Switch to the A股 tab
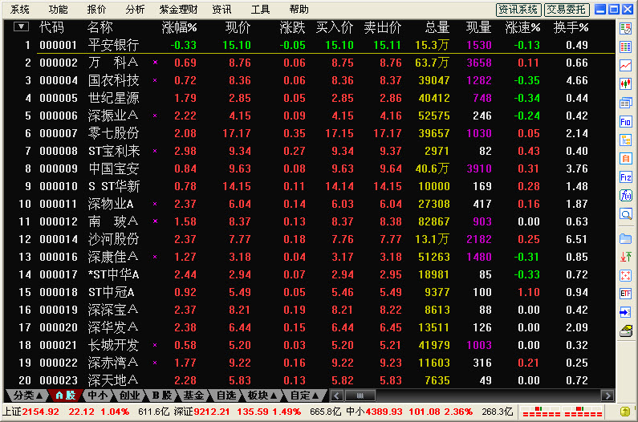Screen dimensions: 638x422 click(x=66, y=396)
